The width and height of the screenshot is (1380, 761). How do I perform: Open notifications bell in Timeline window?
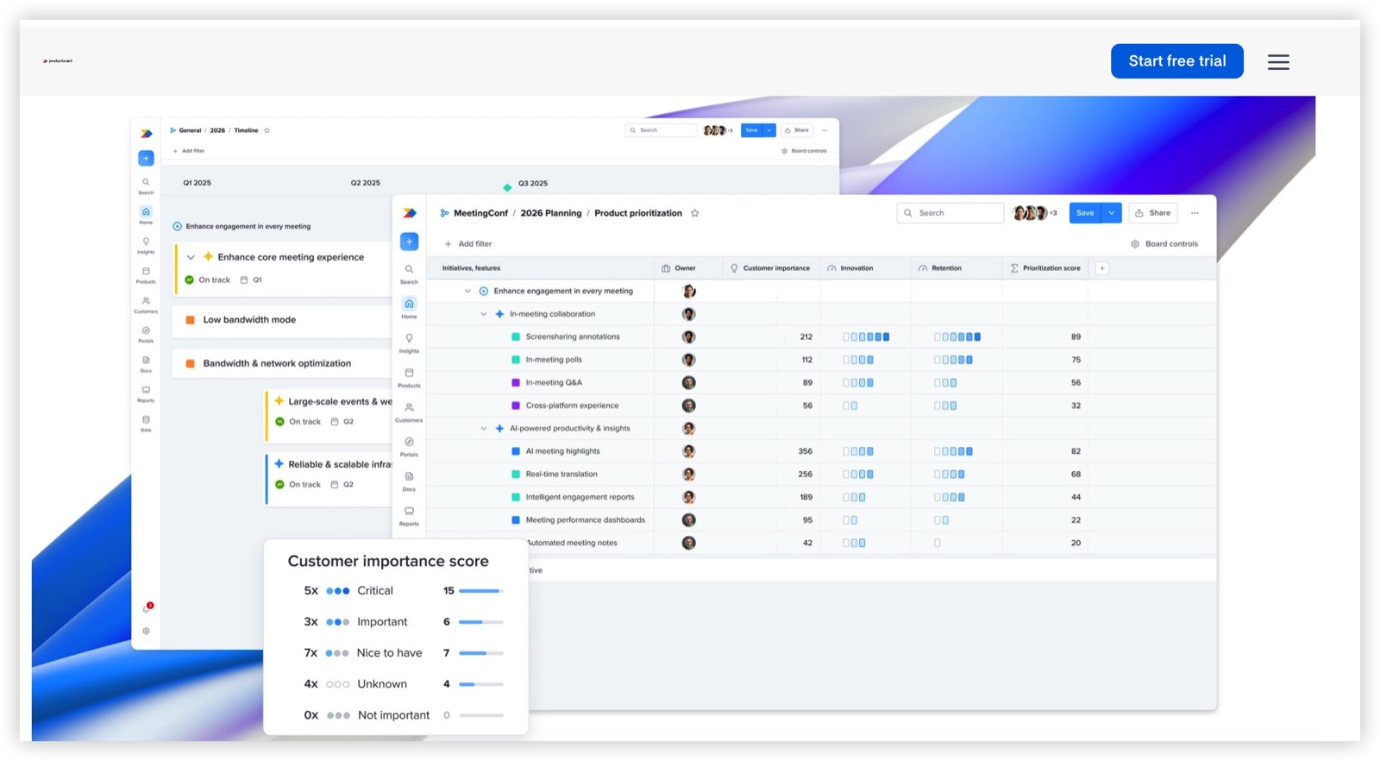(x=147, y=607)
